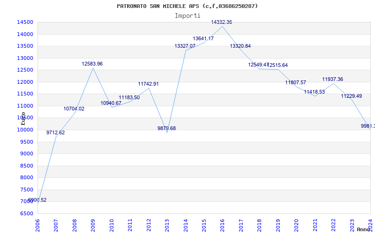Click the 14000 y-axis tick label
This screenshot has width=375, height=234.
(25, 34)
